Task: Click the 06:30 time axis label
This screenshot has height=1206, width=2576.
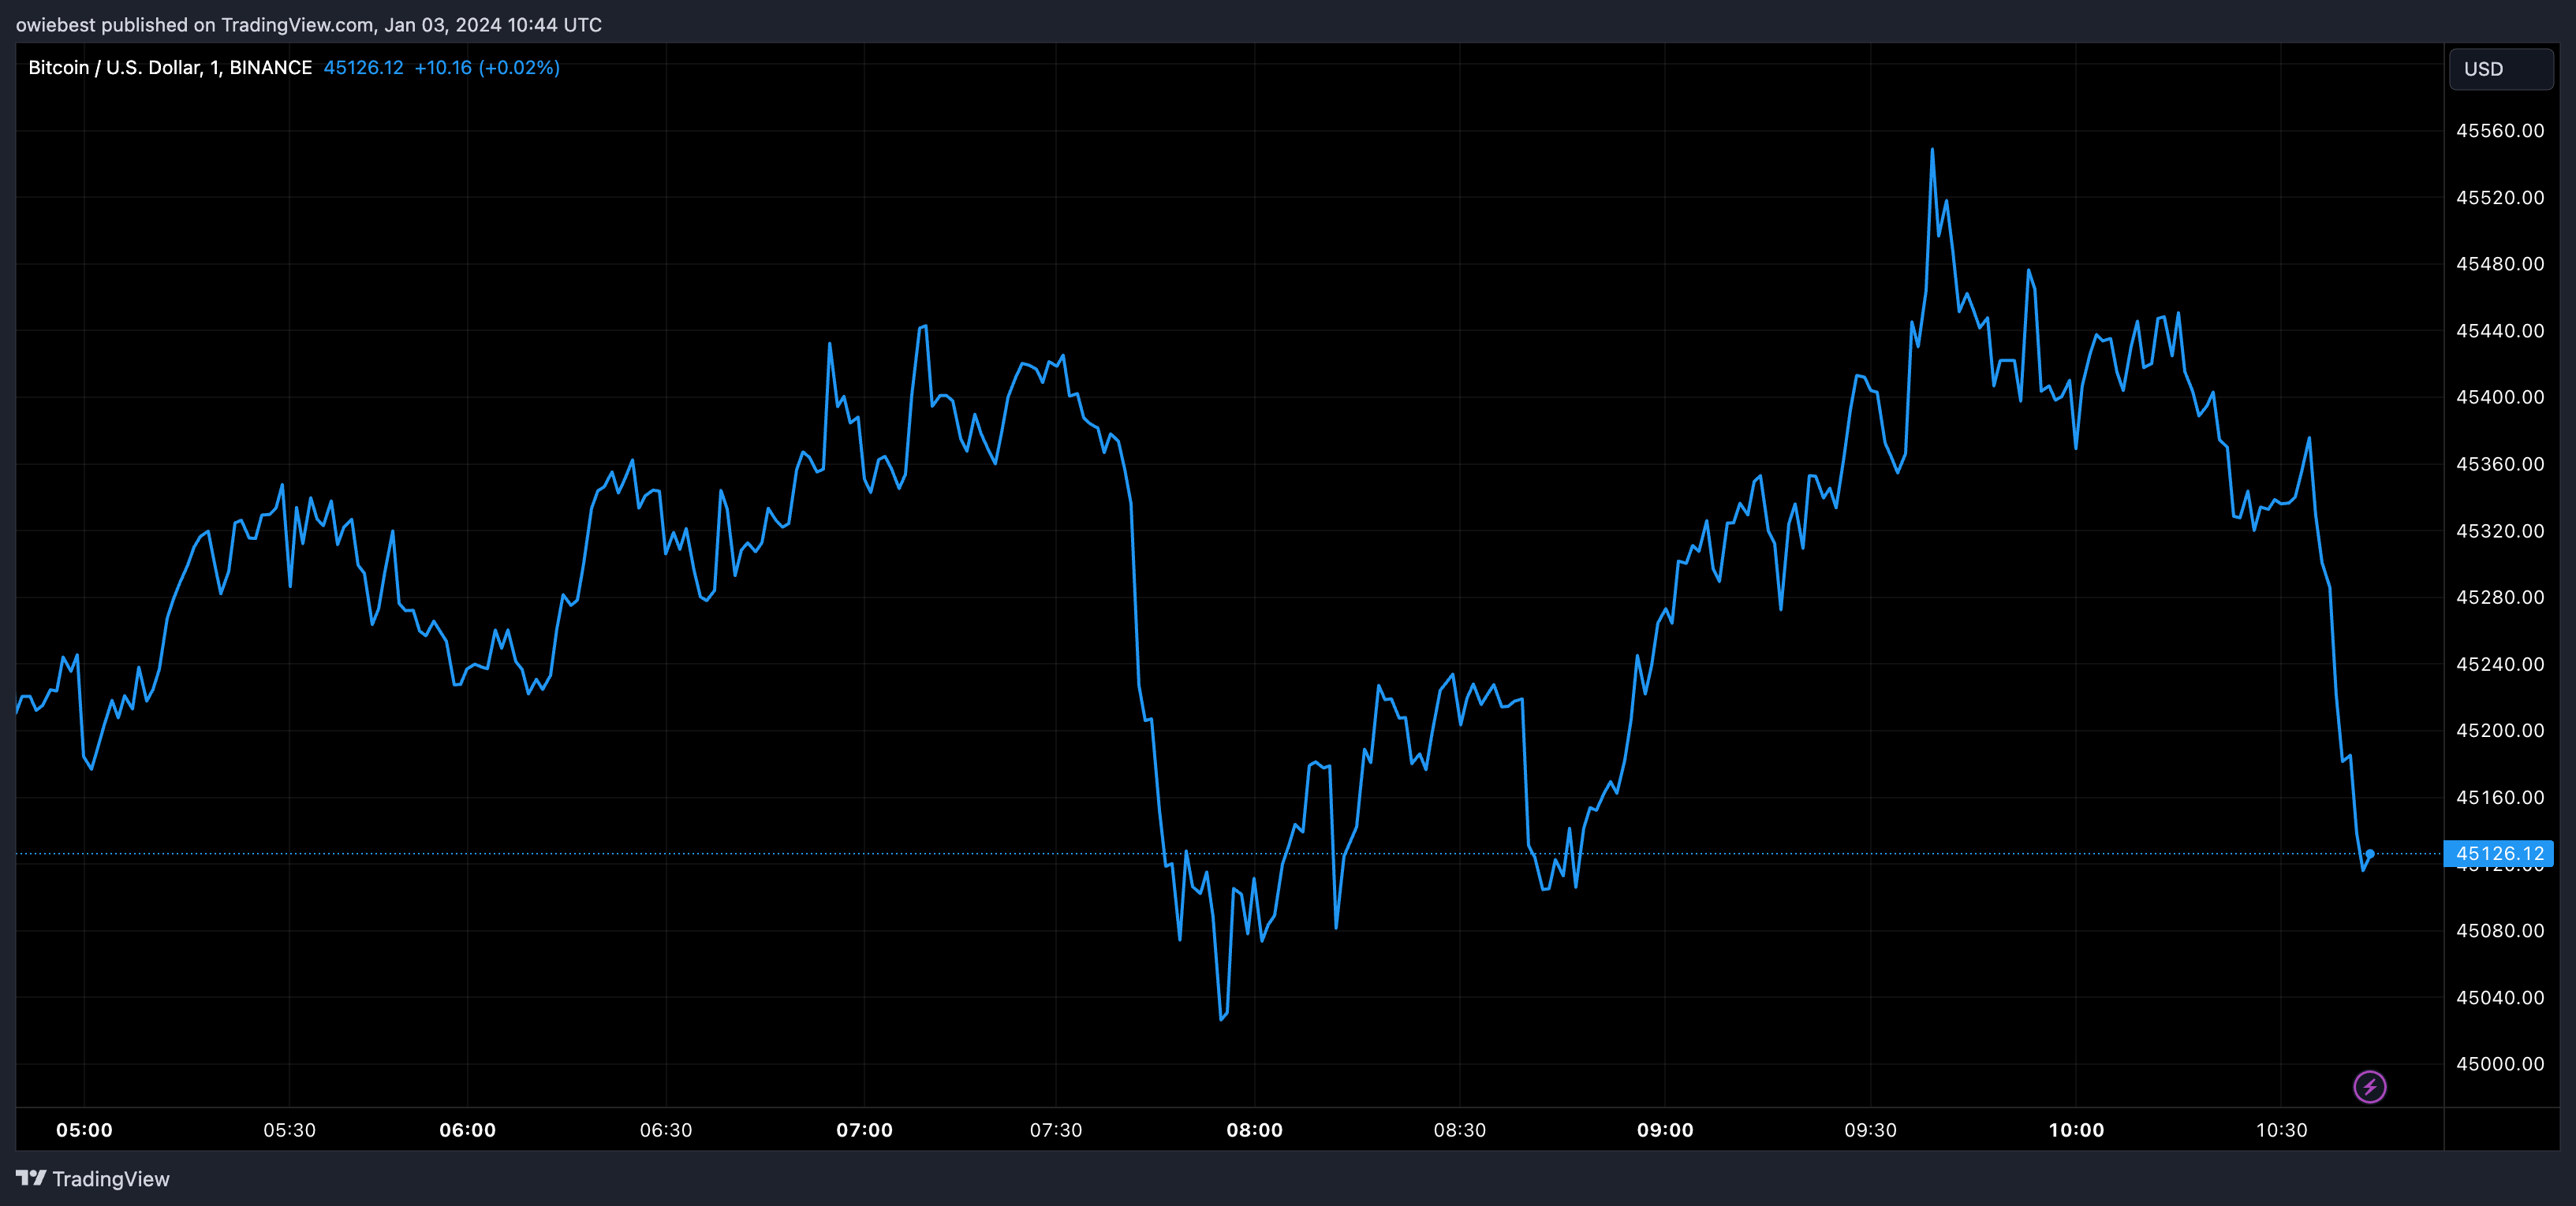Action: (x=666, y=1130)
